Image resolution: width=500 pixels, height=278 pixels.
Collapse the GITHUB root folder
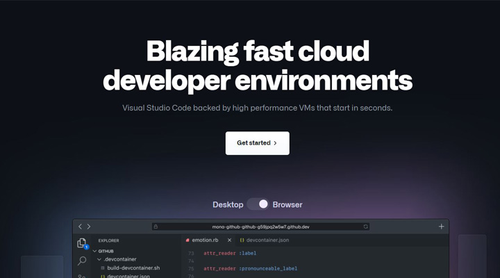(x=103, y=251)
